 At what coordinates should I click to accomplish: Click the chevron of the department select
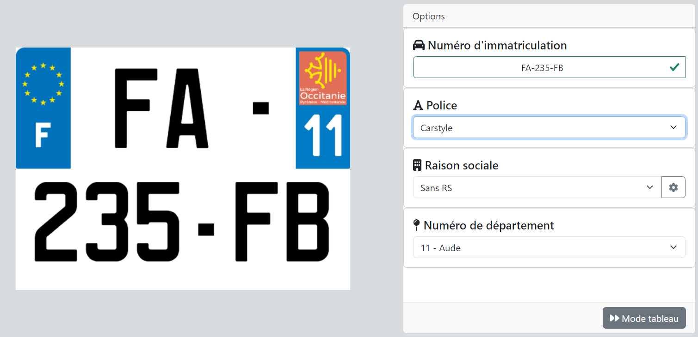[x=673, y=247]
